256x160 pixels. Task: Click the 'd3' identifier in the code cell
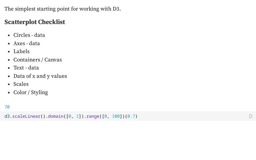[7, 116]
